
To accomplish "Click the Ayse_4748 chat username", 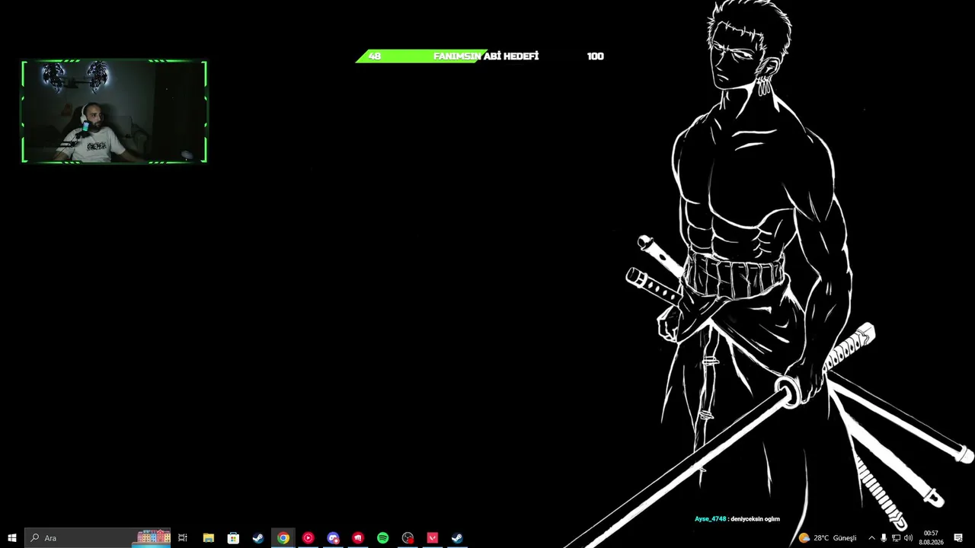I will tap(710, 519).
